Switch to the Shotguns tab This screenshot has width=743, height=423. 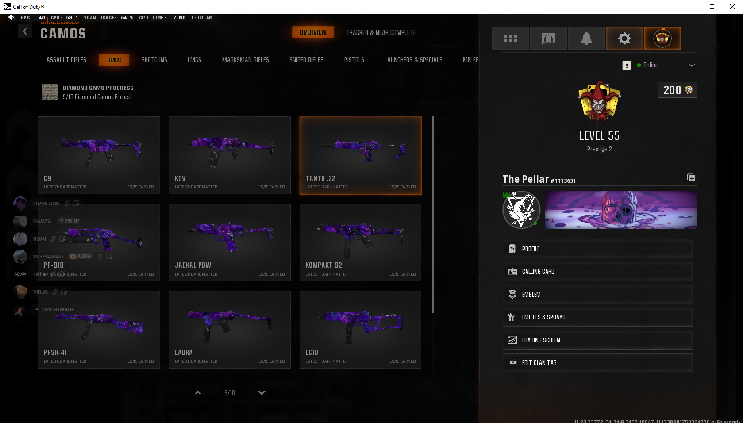(x=154, y=60)
